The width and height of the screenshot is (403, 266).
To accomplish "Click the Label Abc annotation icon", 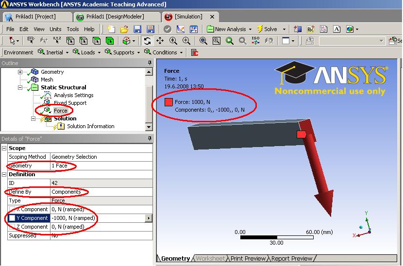I will [x=310, y=29].
